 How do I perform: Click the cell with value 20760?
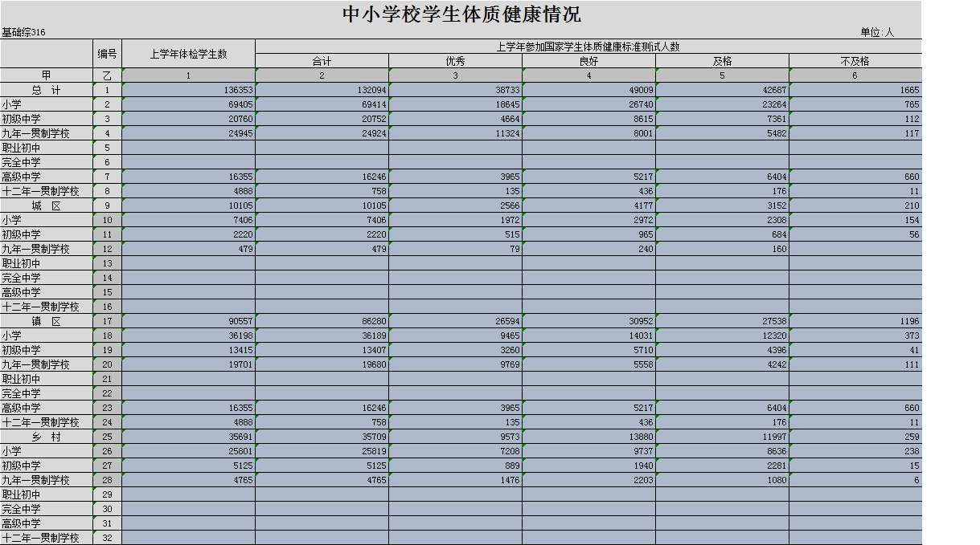[x=189, y=119]
